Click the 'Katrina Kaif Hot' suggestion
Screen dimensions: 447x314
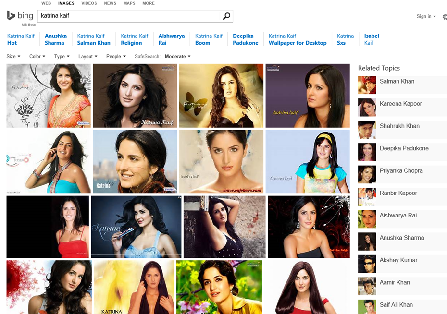coord(21,39)
